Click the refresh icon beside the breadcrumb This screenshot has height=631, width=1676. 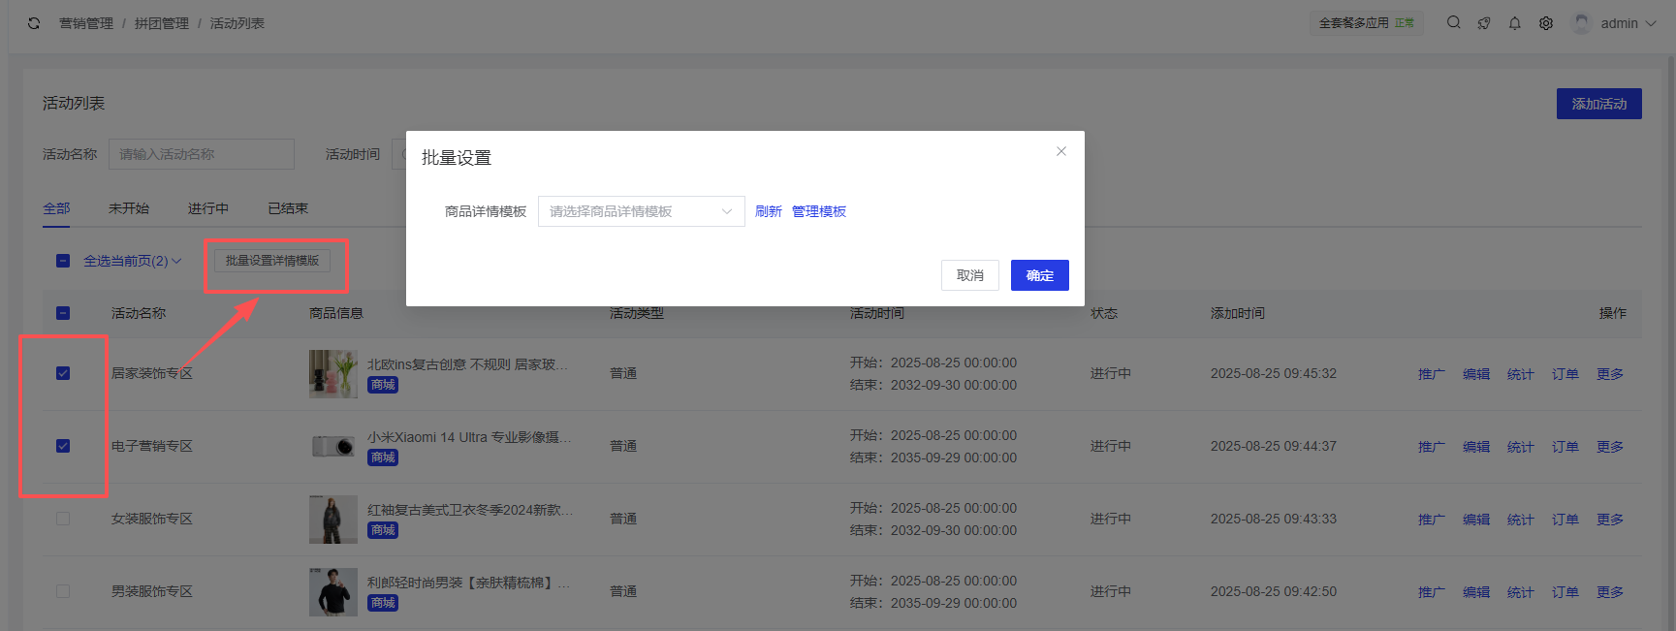pos(34,23)
